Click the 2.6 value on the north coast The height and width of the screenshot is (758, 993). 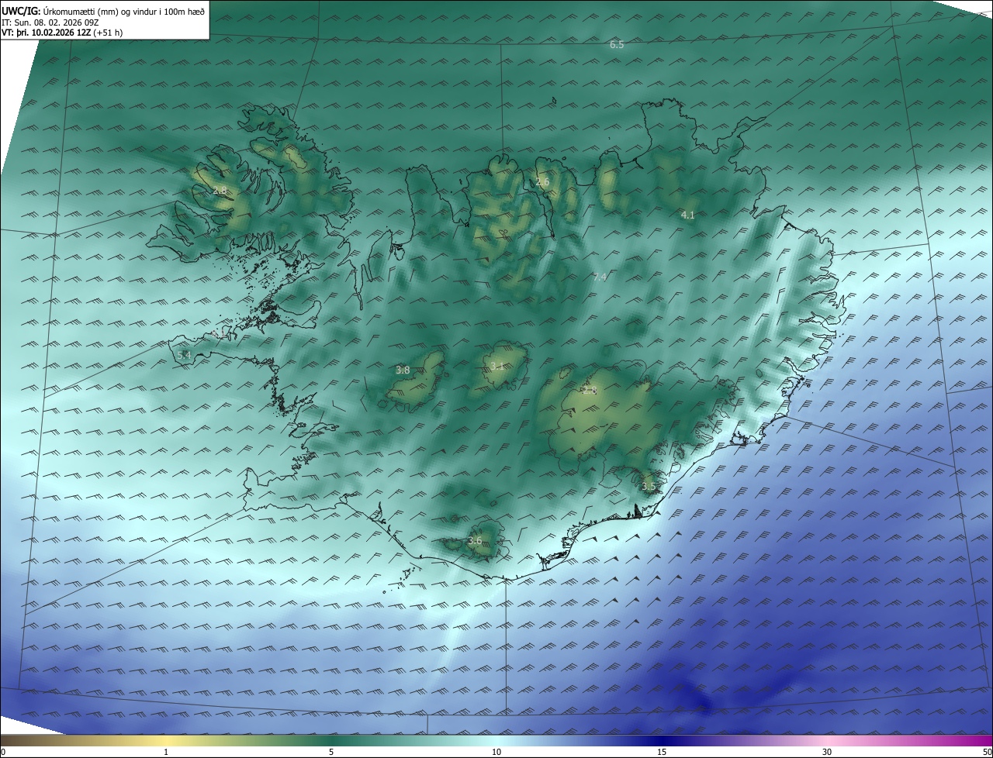(542, 182)
